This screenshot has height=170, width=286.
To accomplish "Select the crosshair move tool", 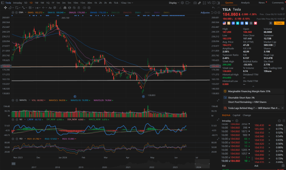I will click(x=5, y=8).
